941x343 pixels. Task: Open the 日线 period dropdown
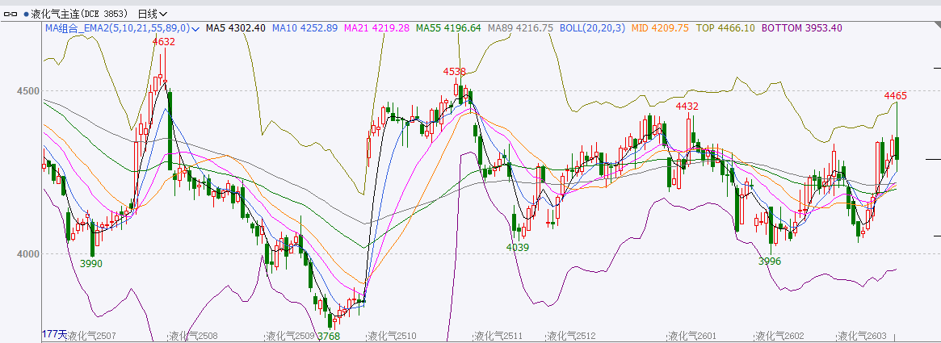(x=152, y=14)
